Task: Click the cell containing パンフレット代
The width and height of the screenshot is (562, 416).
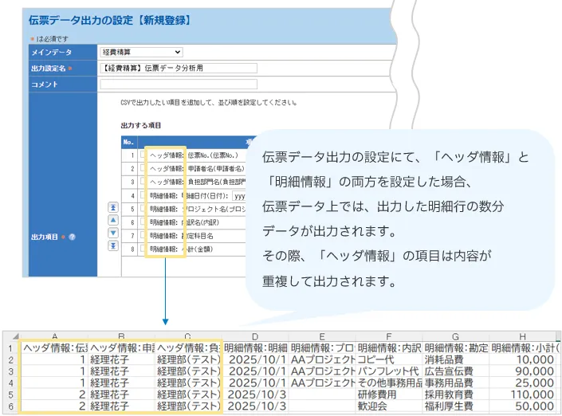Action: click(388, 371)
